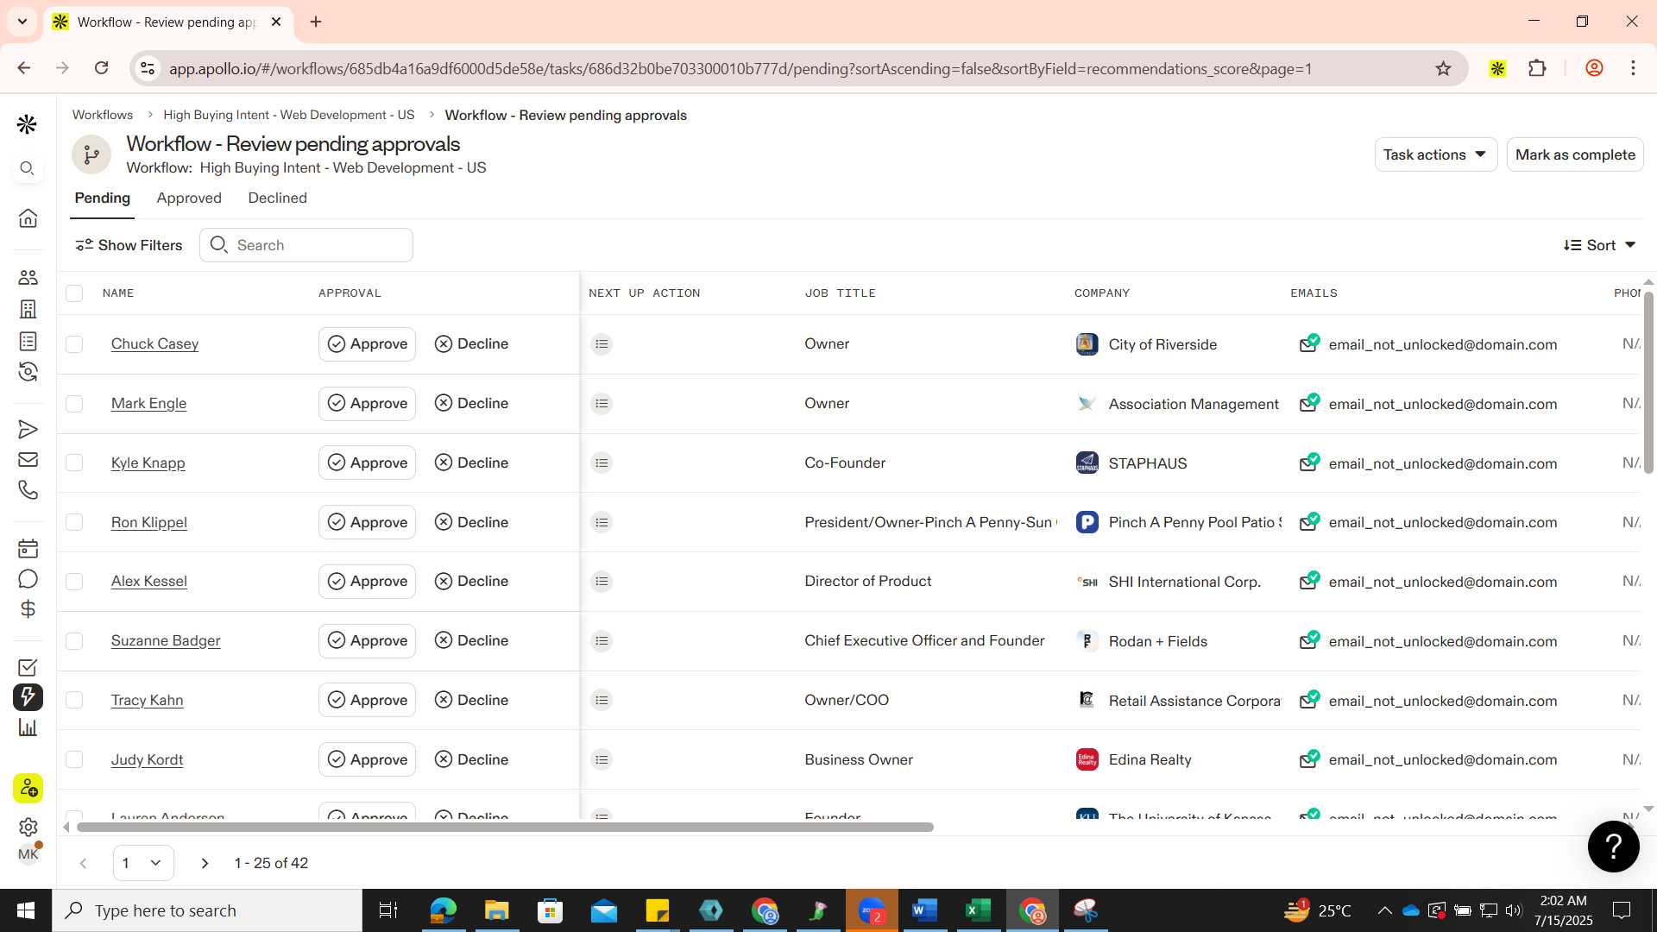Image resolution: width=1657 pixels, height=932 pixels.
Task: Open Companies building icon in sidebar
Action: pos(28,309)
